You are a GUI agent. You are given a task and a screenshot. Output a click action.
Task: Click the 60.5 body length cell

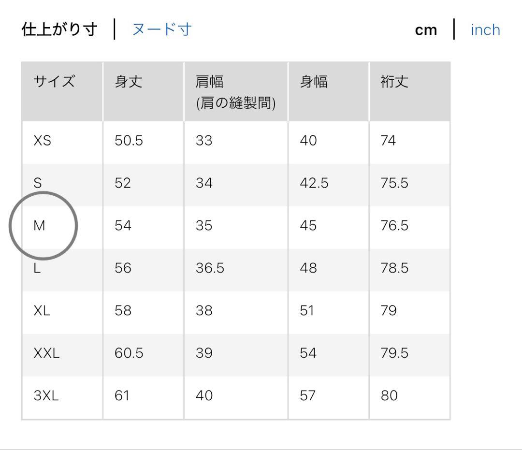tap(129, 353)
